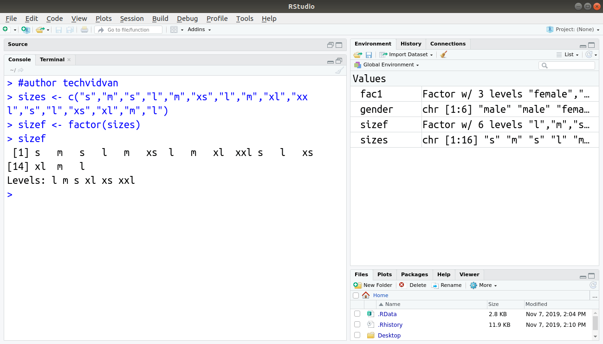Click the New File plus icon
This screenshot has height=344, width=603.
[6, 29]
